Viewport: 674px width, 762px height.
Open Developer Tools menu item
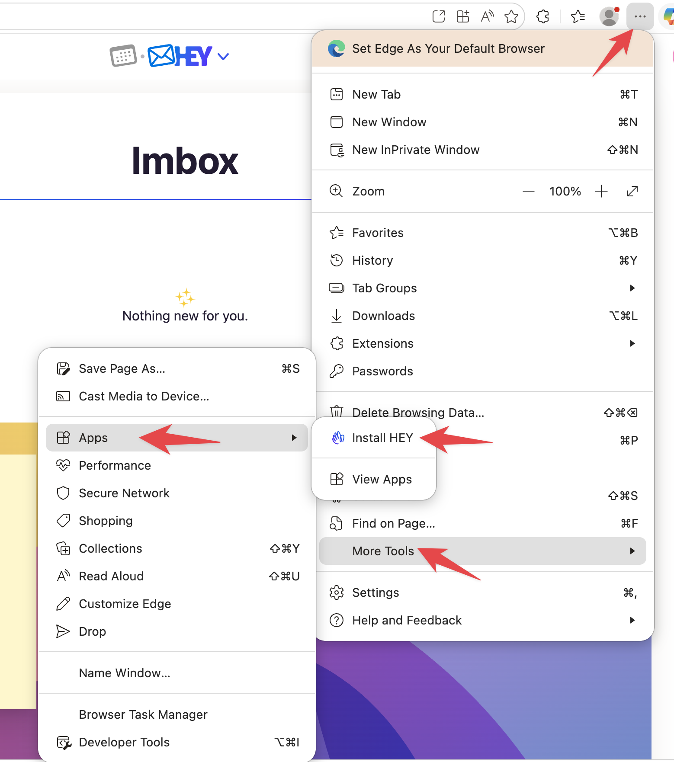[177, 742]
